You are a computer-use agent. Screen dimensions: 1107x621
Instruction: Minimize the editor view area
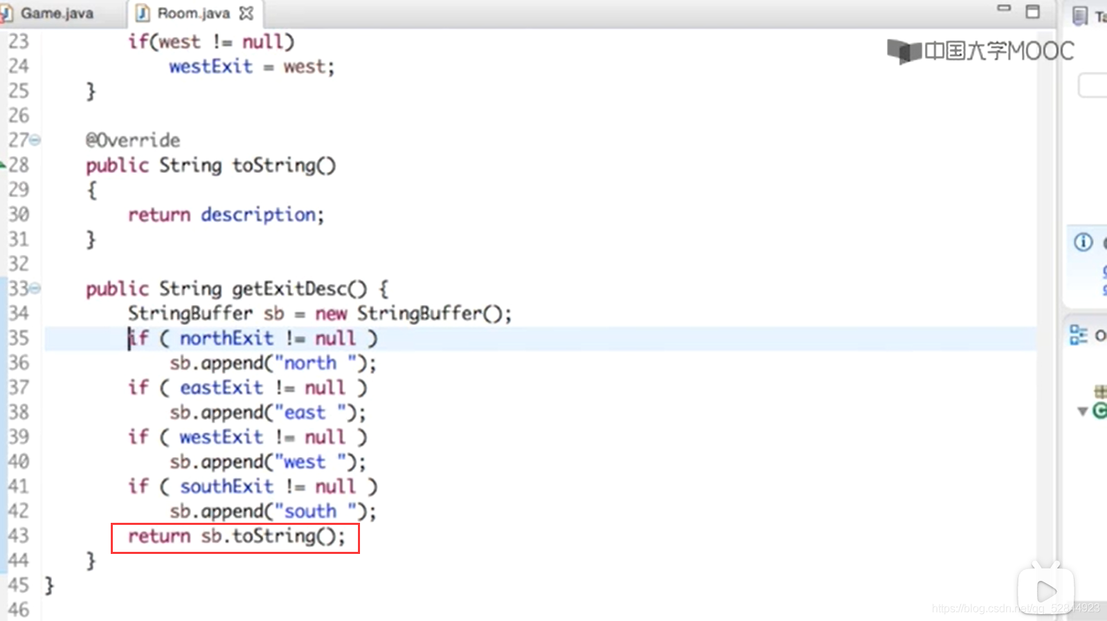1004,9
